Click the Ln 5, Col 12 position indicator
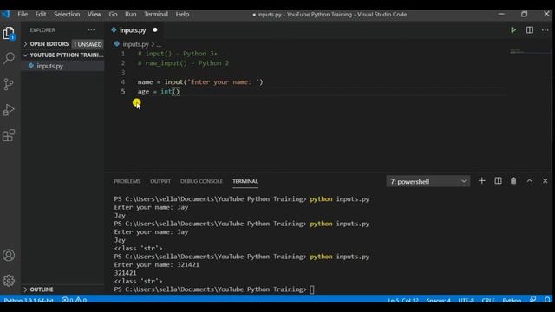This screenshot has height=312, width=555. tap(403, 301)
